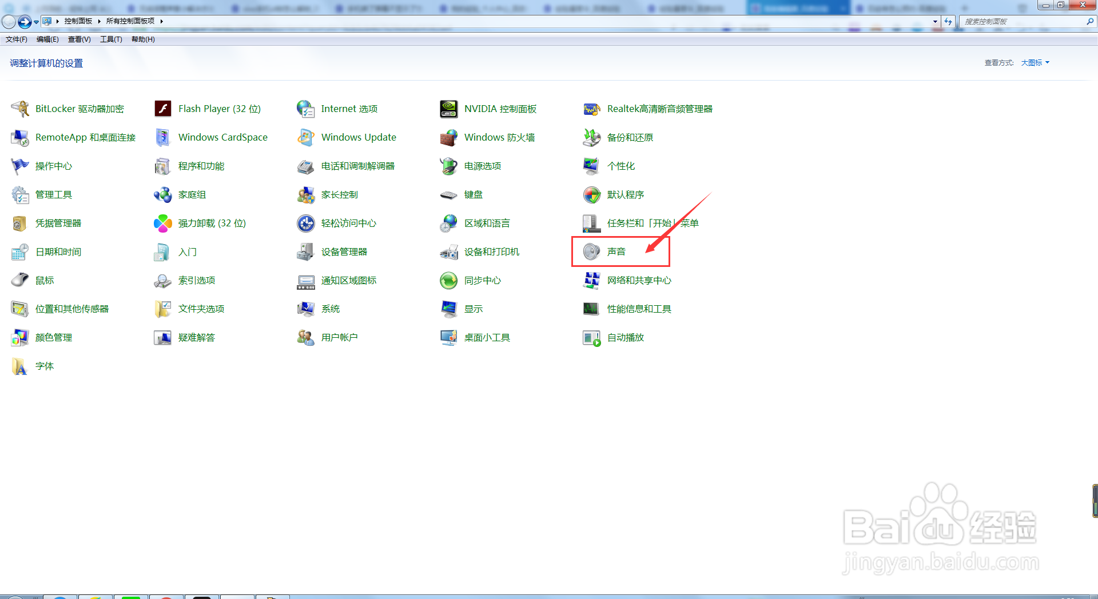Open the 日期和时间 link

[58, 251]
